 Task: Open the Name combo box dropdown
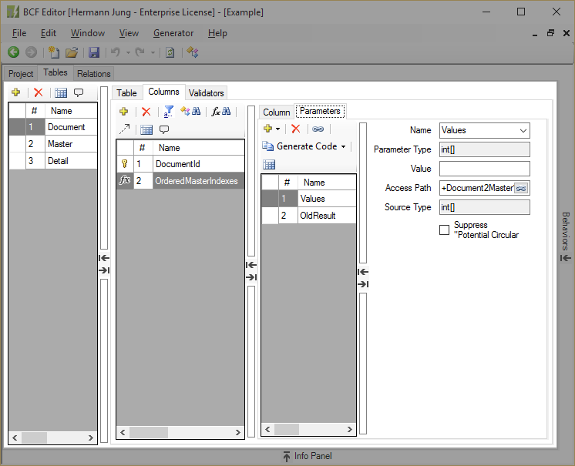click(x=523, y=130)
